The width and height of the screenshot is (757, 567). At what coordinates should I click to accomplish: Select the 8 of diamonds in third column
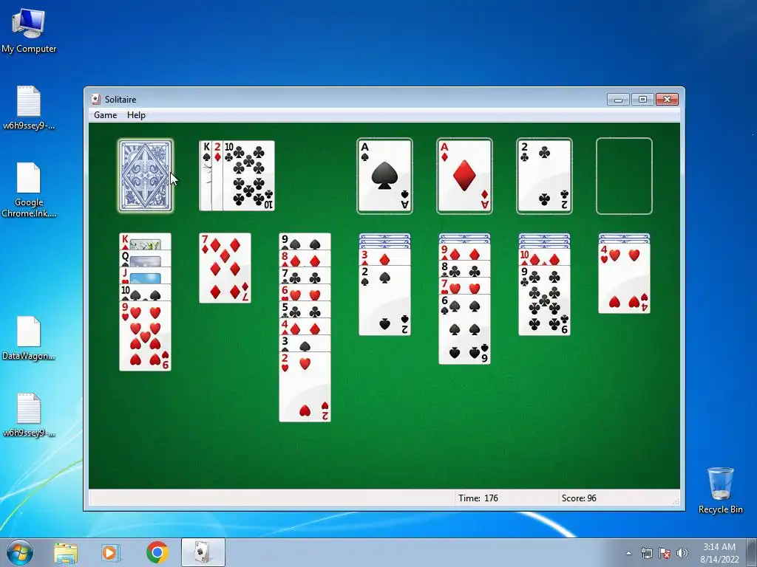(x=305, y=259)
